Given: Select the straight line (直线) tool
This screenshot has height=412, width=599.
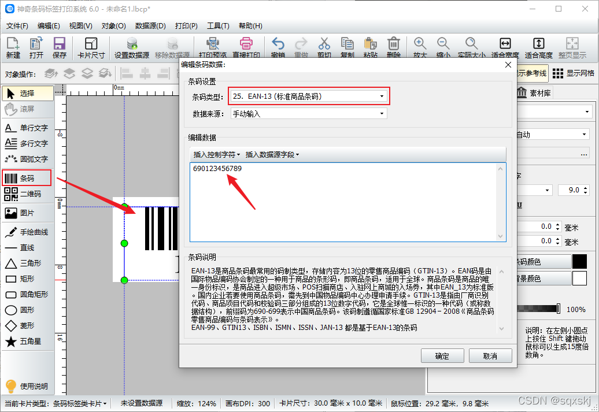Looking at the screenshot, I should click(x=28, y=248).
